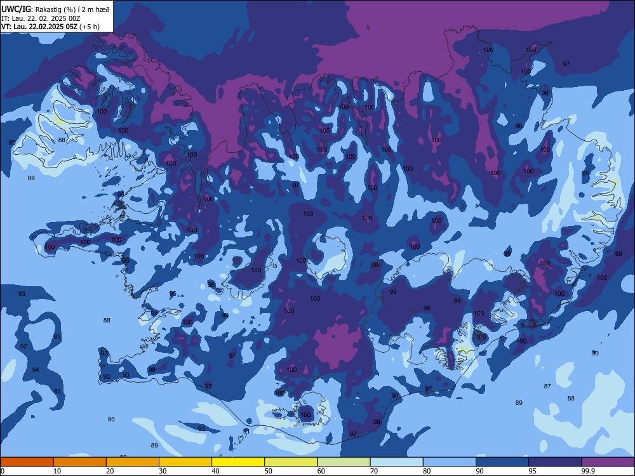
Task: Click legend scale label 10
Action: coord(57,471)
